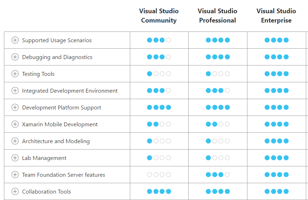The image size is (308, 200).
Task: Click Community rating dots for Team Foundation Server
Action: (x=159, y=175)
